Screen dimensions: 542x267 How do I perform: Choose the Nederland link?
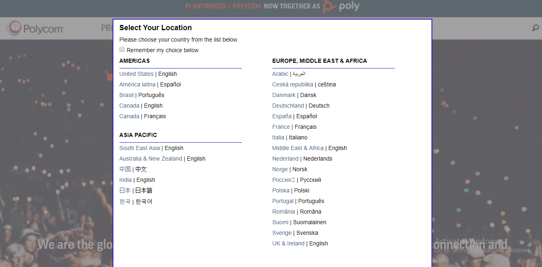(285, 159)
